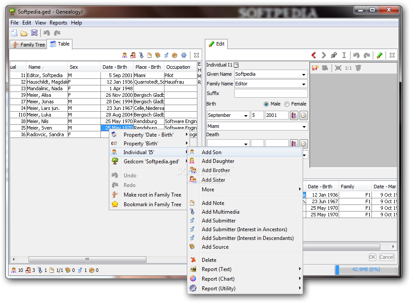
Task: Show submitters in the Table view toolbar
Action: pyautogui.click(x=166, y=55)
